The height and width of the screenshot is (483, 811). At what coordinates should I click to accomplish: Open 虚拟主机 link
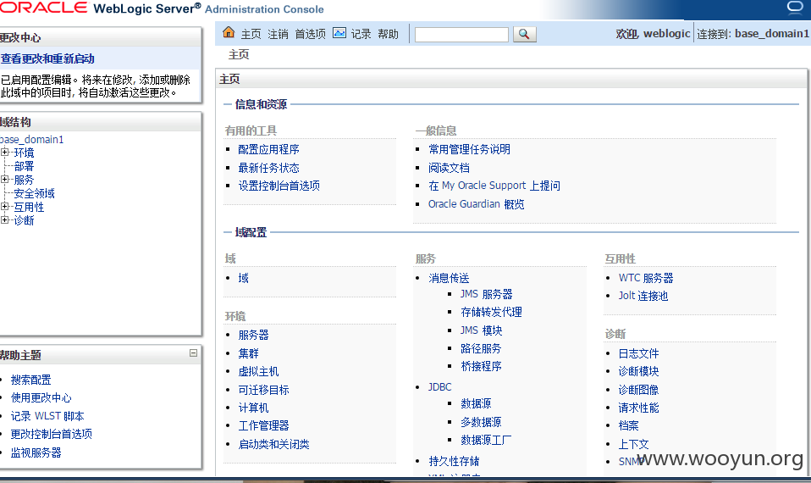point(258,372)
